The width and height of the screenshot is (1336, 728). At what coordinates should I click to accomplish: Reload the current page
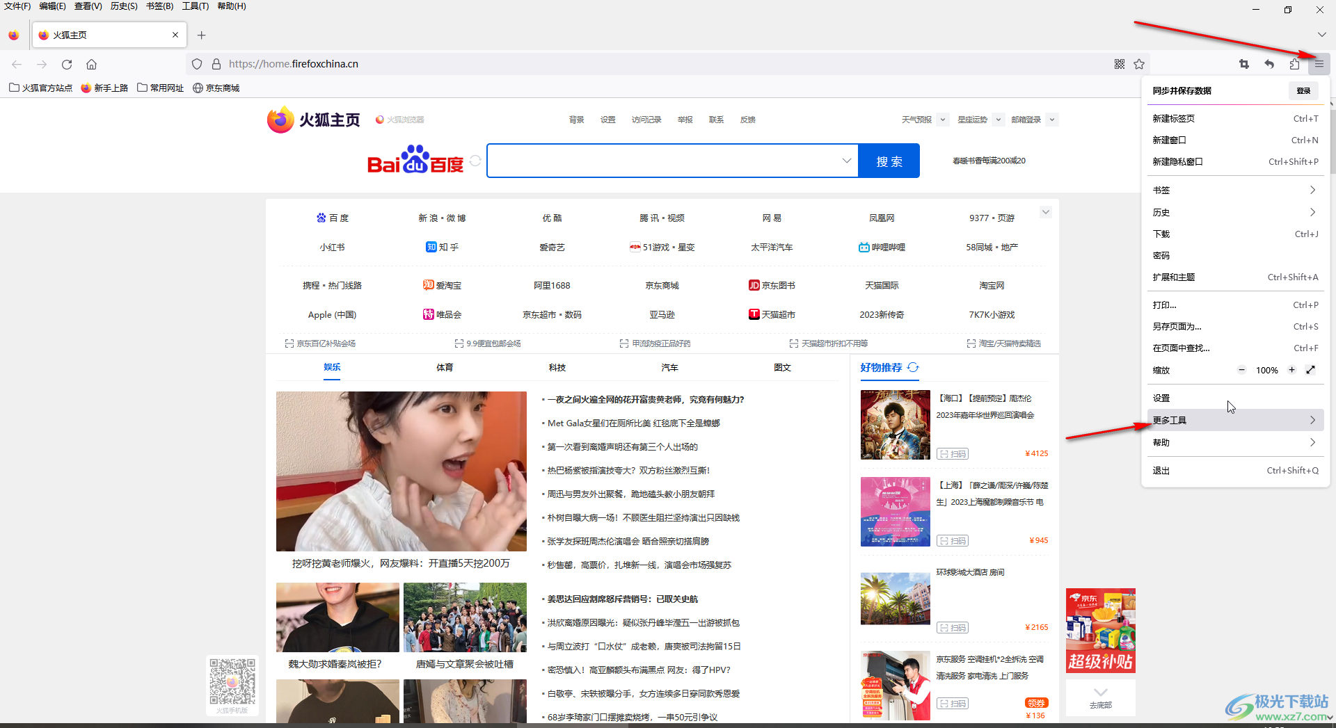point(67,64)
